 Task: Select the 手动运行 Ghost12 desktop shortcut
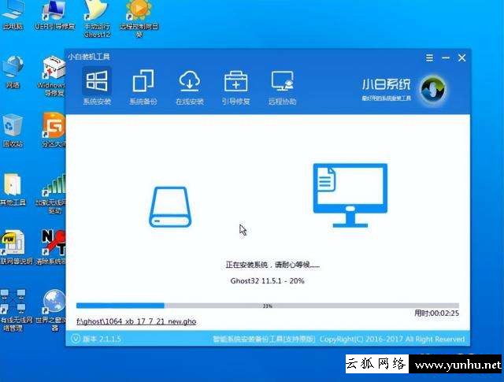pos(97,19)
